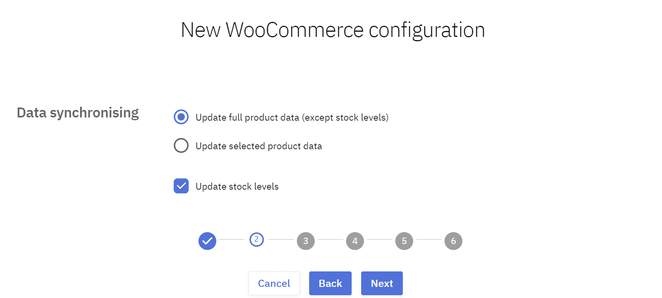Proceed using the Next button
This screenshot has height=298, width=662.
(382, 283)
